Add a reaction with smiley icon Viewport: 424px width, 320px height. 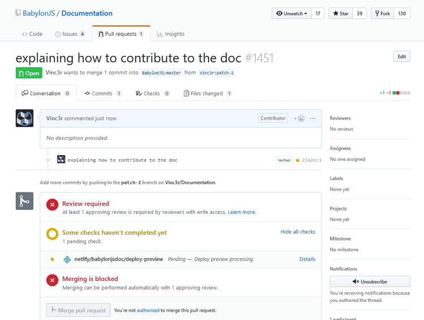299,119
